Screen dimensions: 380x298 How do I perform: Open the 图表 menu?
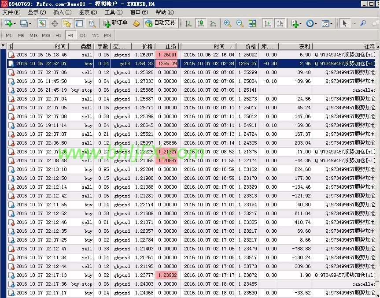pos(88,12)
